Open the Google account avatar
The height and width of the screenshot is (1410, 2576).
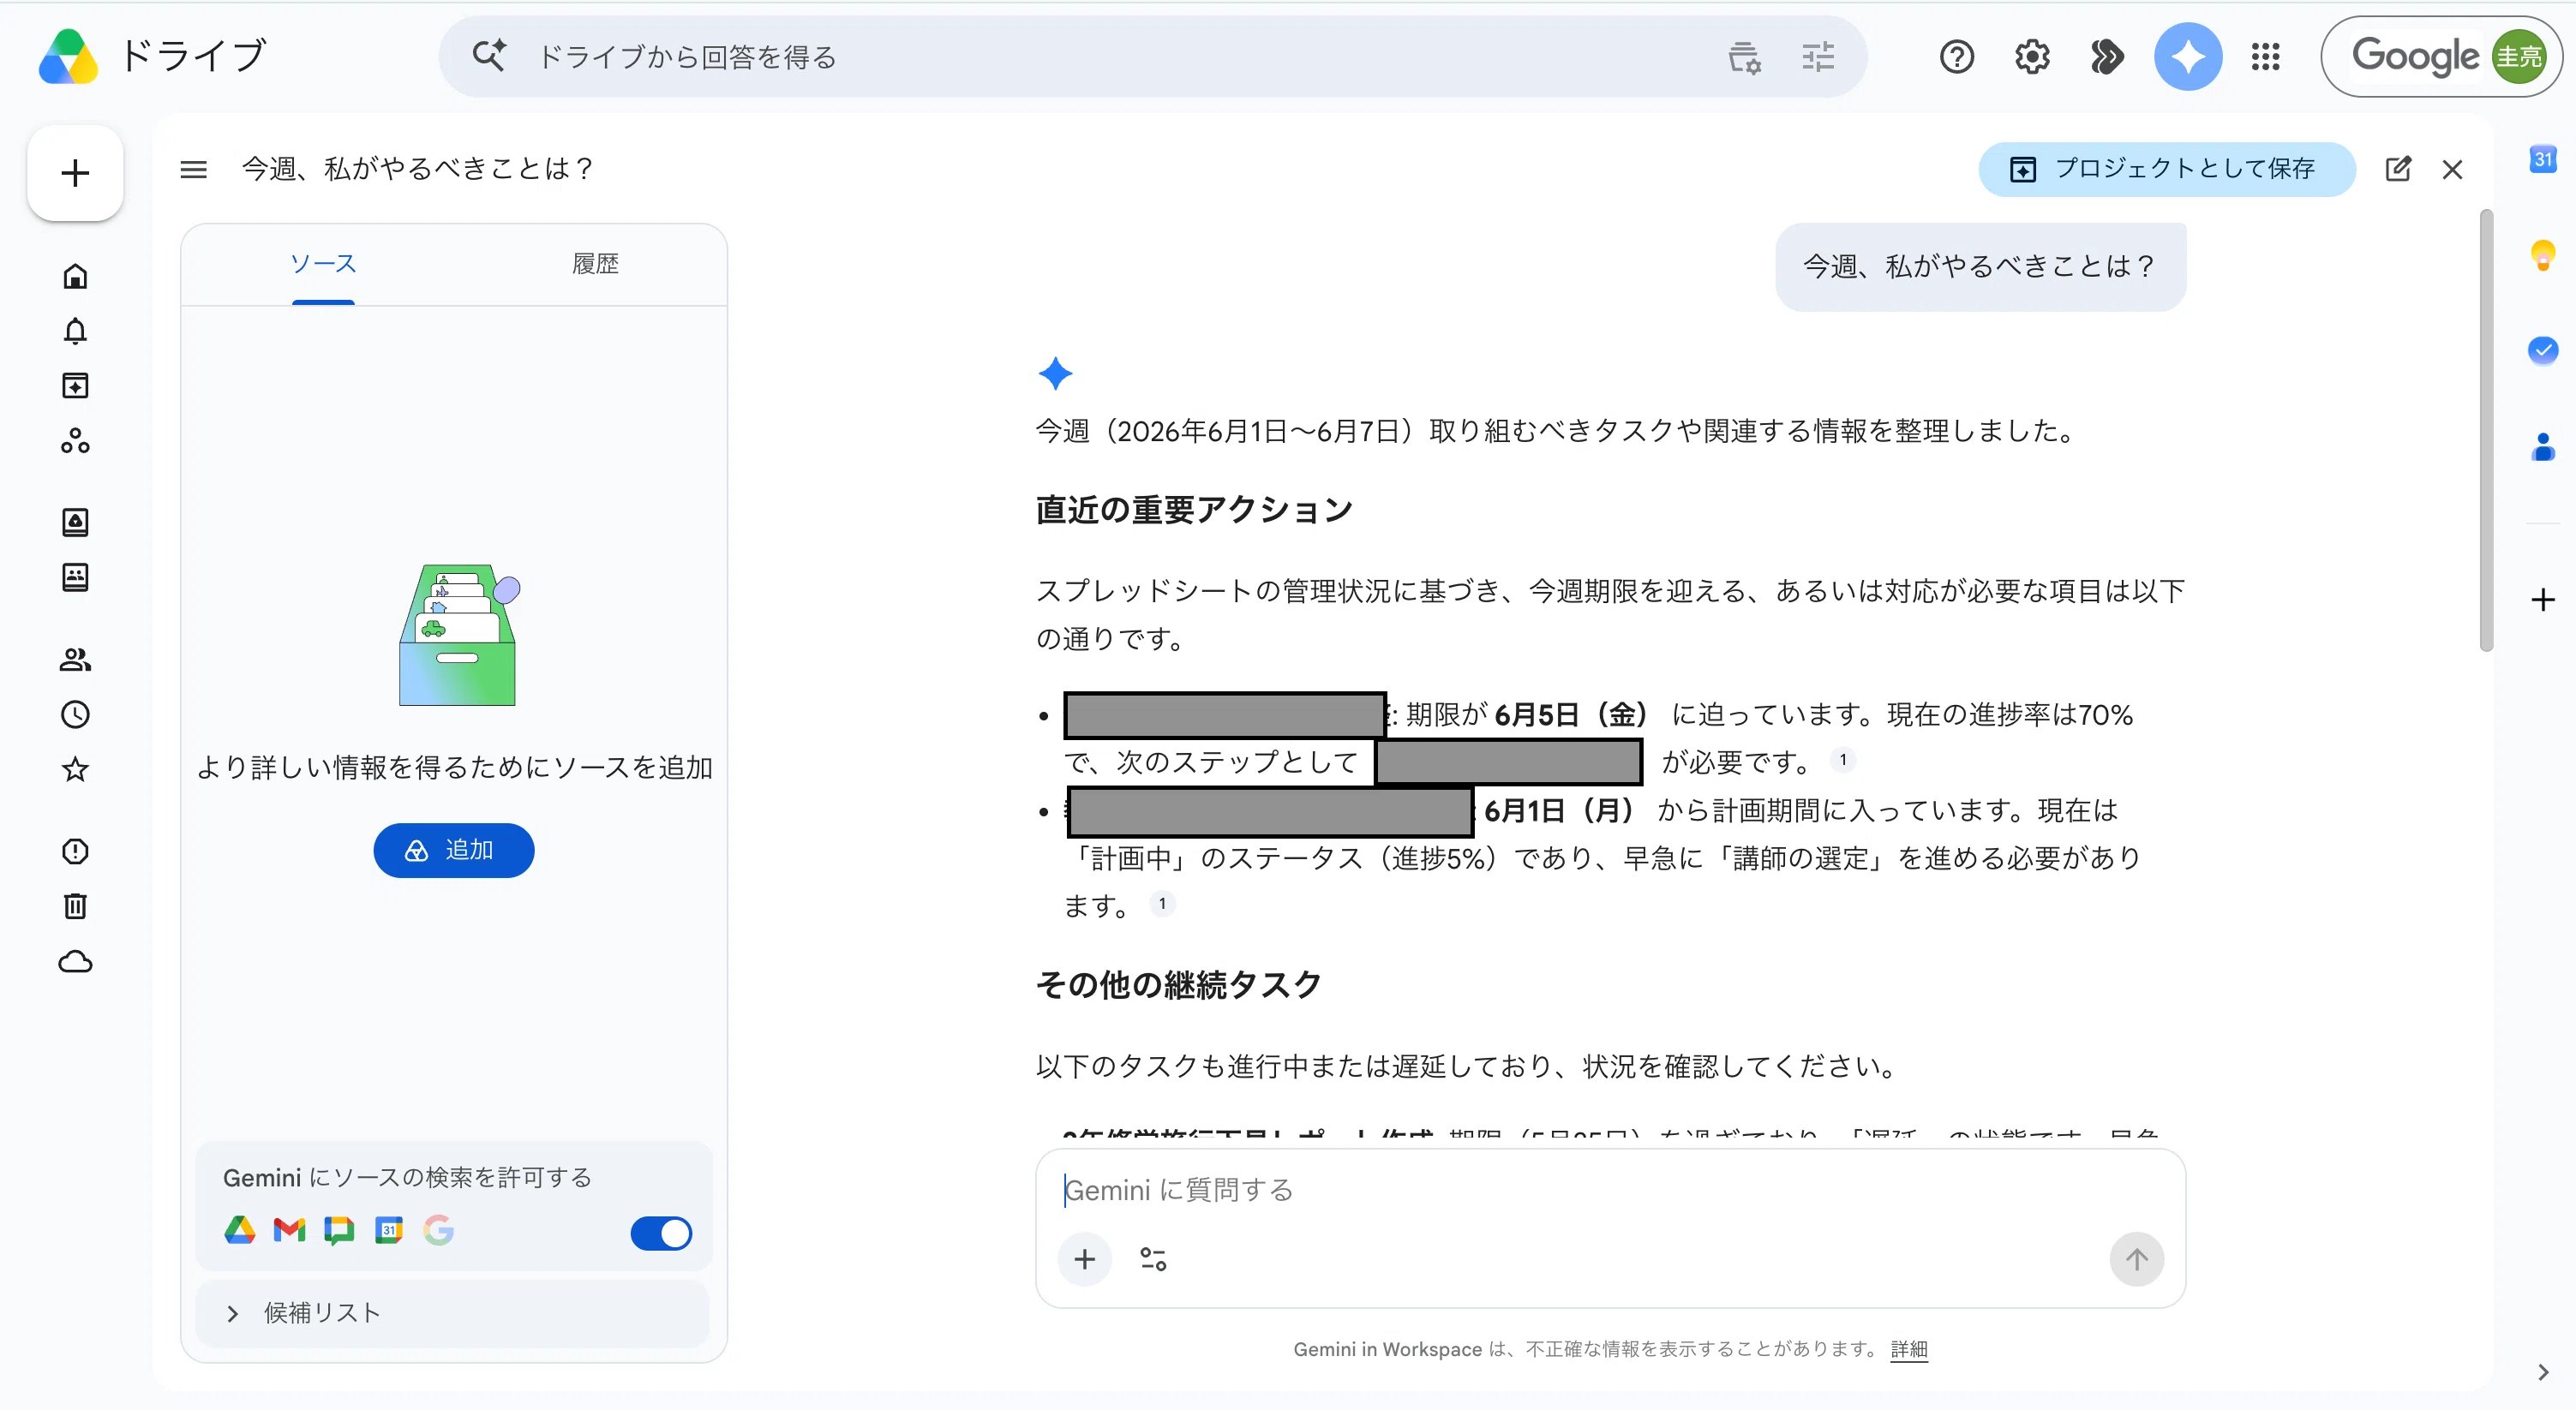pyautogui.click(x=2518, y=57)
